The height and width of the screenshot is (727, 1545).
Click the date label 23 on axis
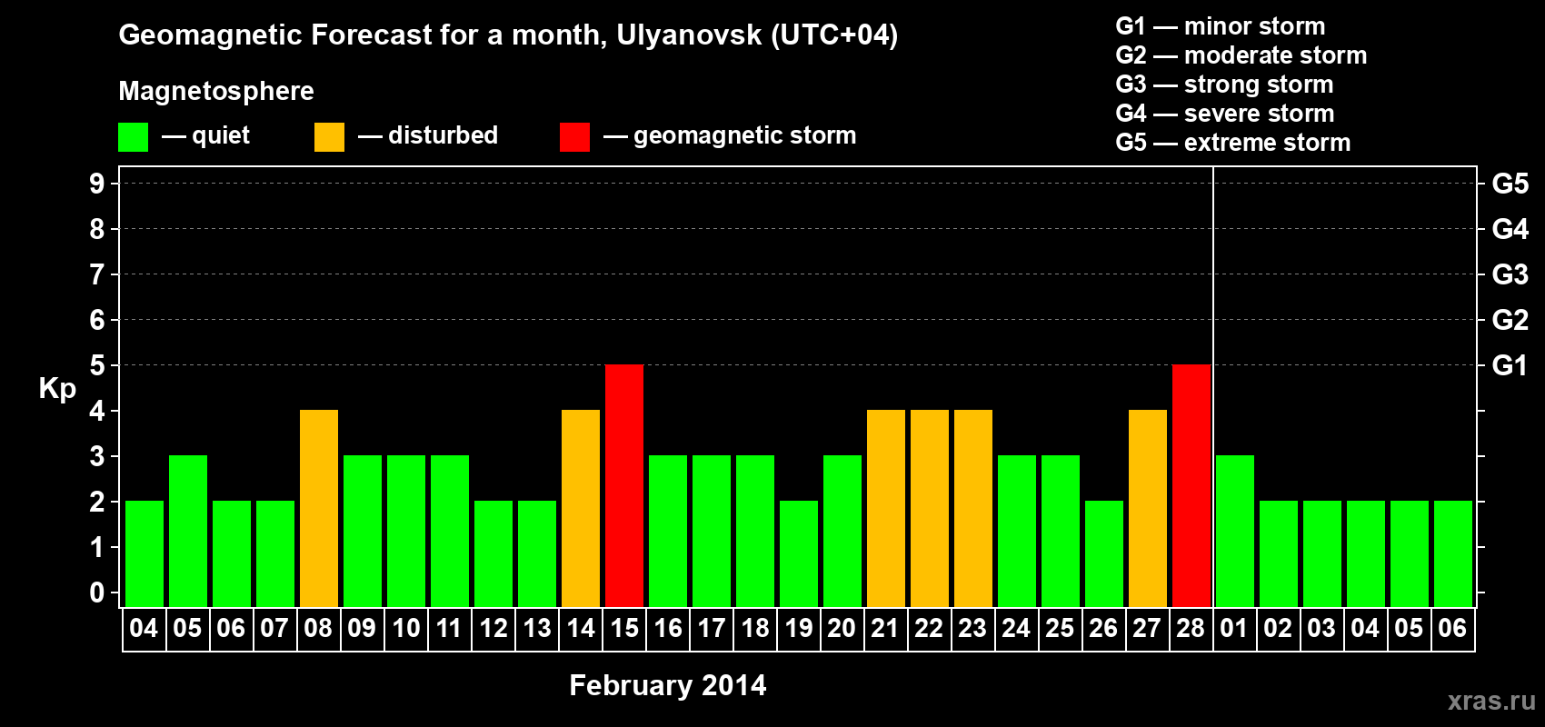[x=972, y=629]
